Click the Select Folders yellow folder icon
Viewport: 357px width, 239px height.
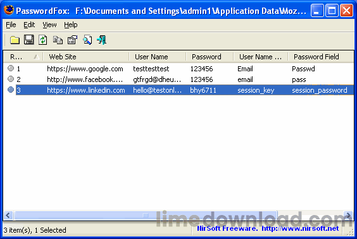pos(15,40)
